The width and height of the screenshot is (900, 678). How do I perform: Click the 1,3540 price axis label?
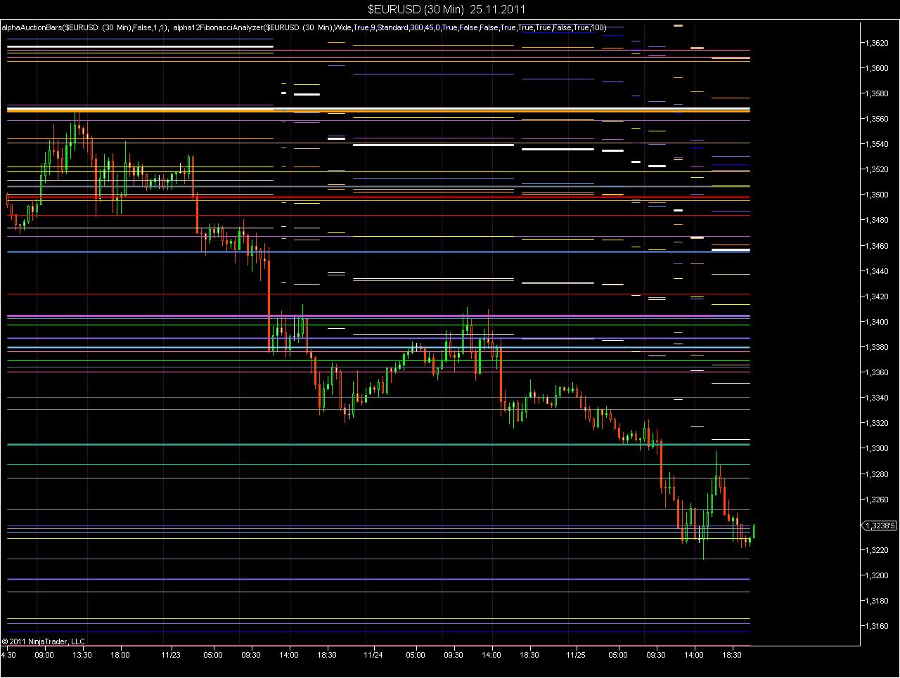coord(877,144)
